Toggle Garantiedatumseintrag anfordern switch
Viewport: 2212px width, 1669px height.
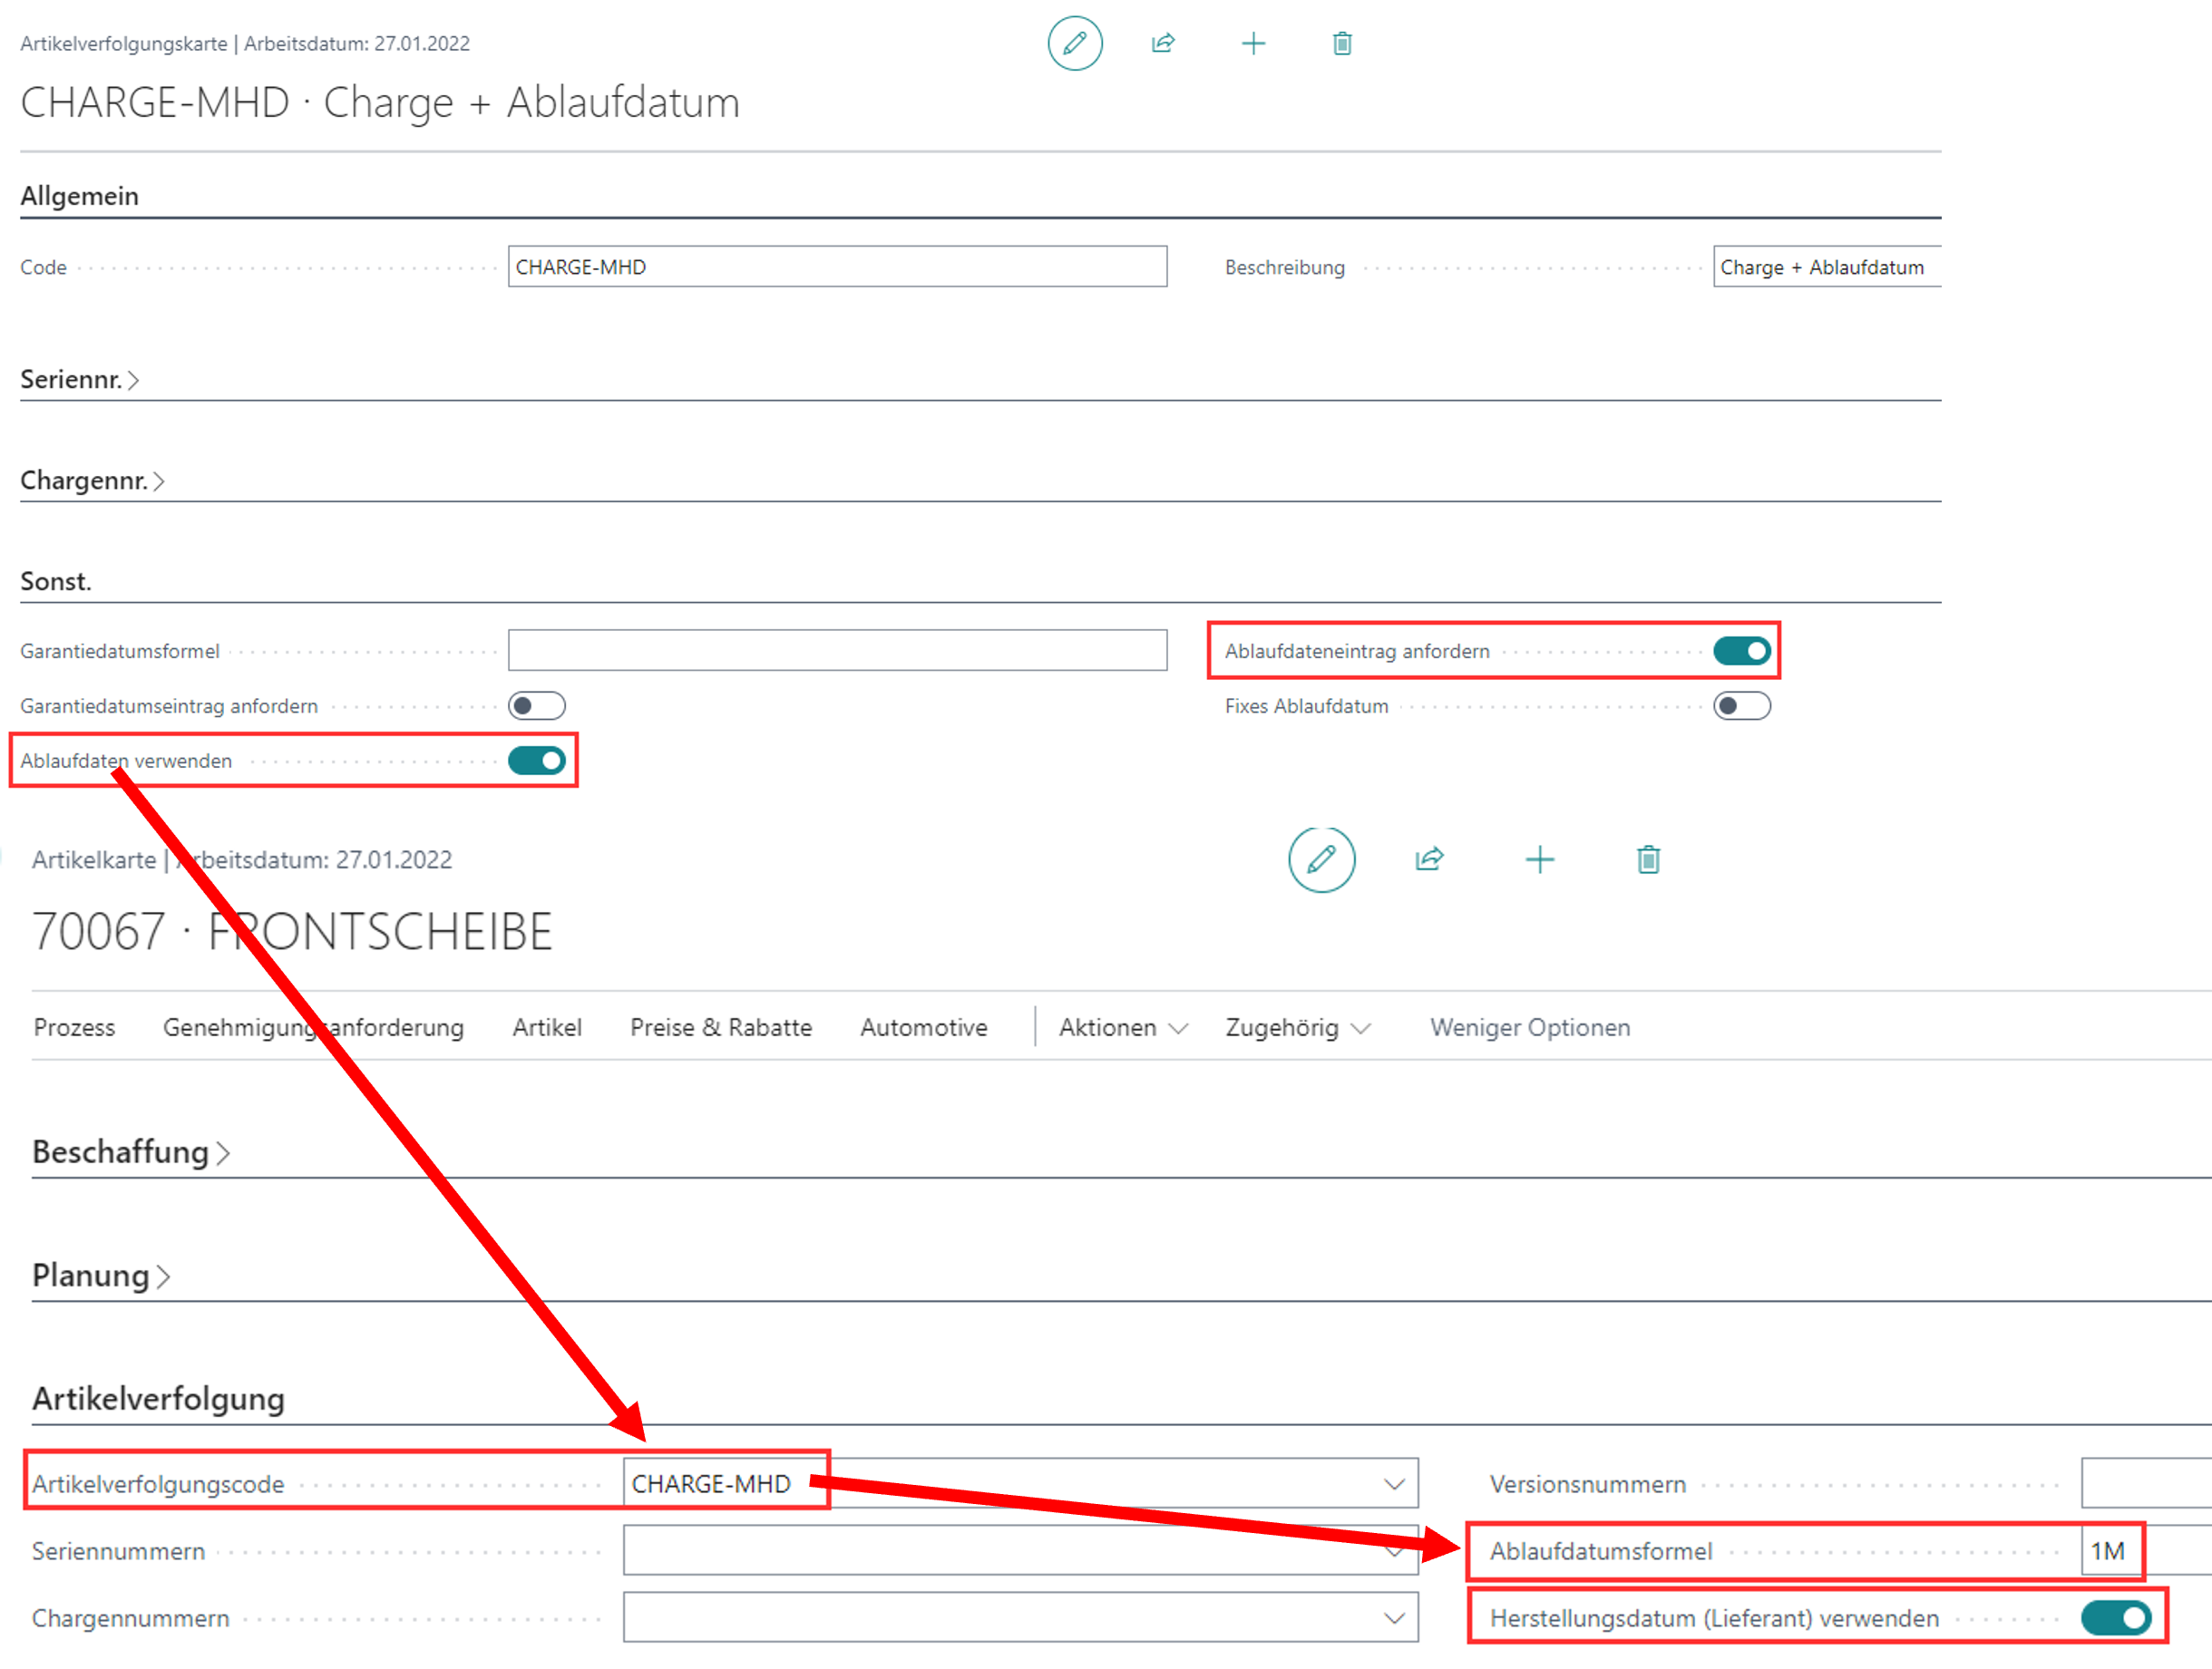pyautogui.click(x=536, y=705)
